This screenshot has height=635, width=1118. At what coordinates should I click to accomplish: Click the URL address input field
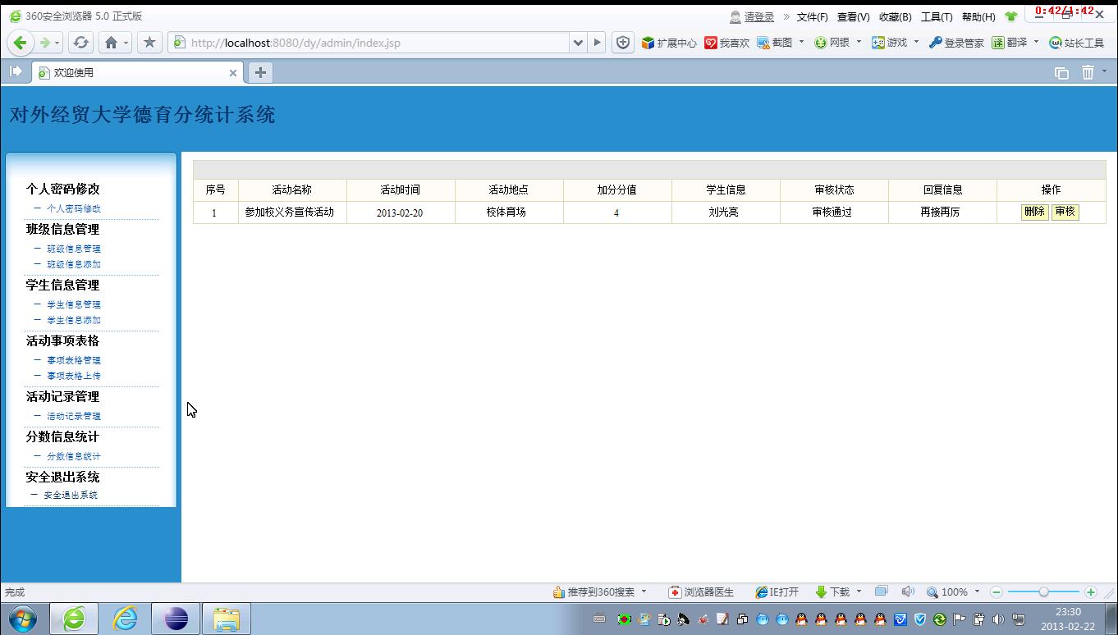pos(369,43)
